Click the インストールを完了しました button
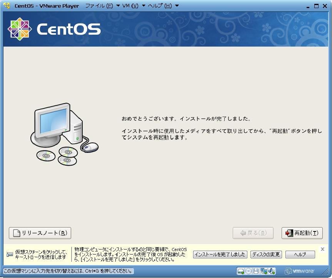This screenshot has height=278, width=332. (x=220, y=255)
